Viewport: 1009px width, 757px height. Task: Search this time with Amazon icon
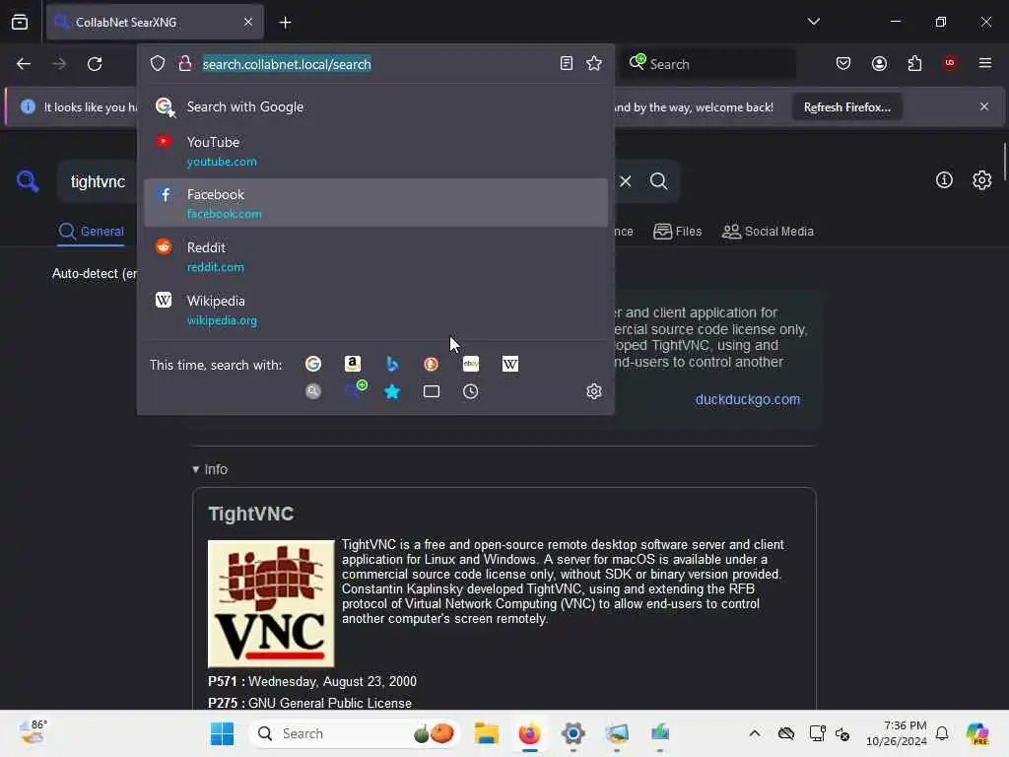[353, 364]
